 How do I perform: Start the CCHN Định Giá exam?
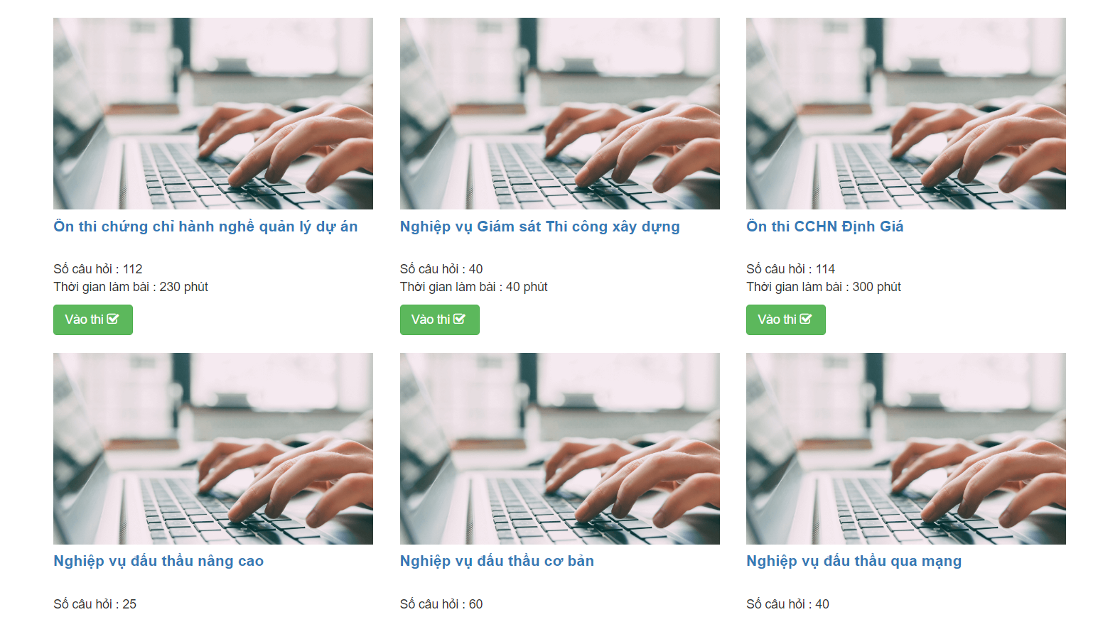(786, 320)
